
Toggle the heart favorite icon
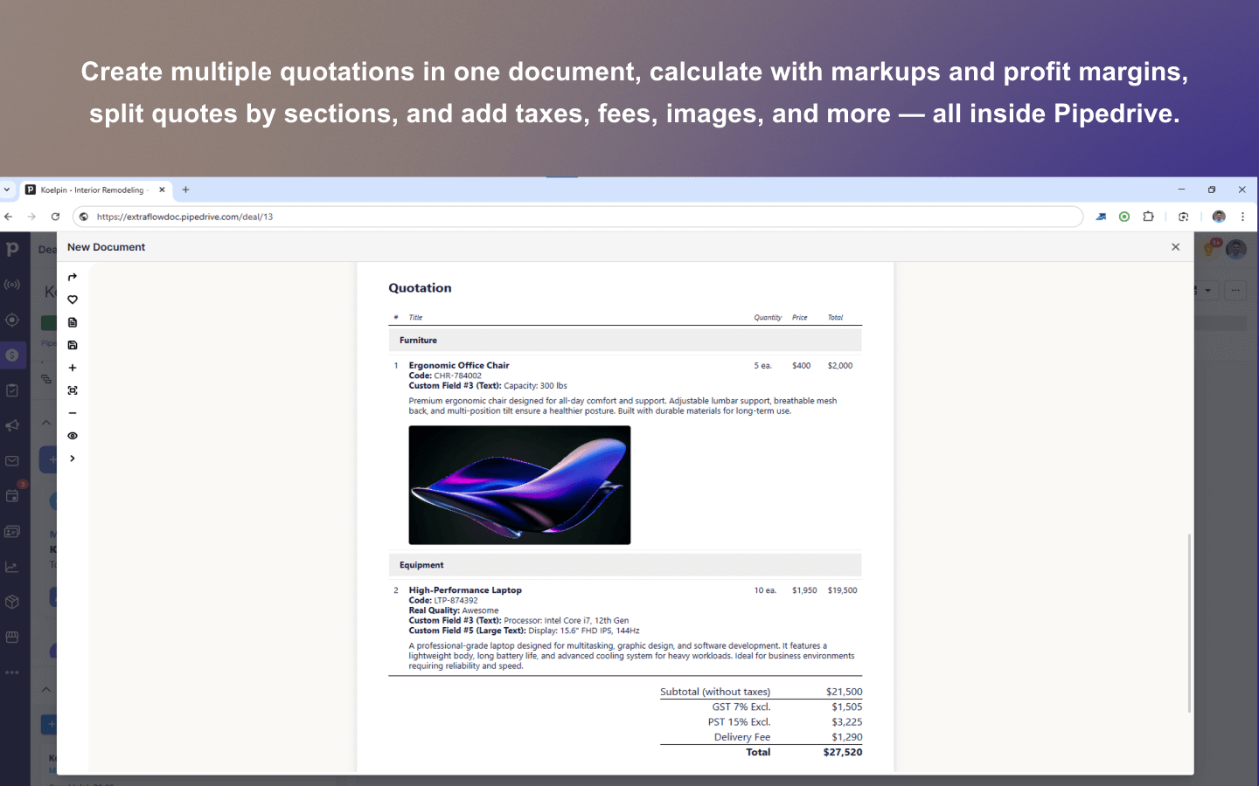(x=73, y=300)
